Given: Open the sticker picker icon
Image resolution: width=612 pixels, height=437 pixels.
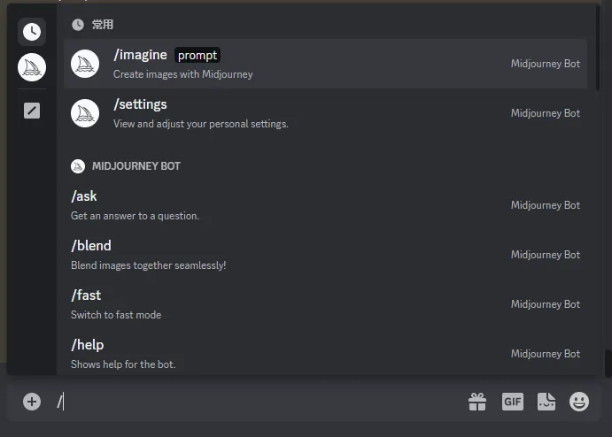Looking at the screenshot, I should [x=546, y=402].
